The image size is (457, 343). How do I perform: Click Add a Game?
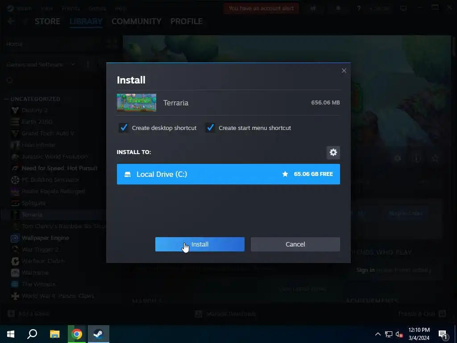tap(28, 314)
